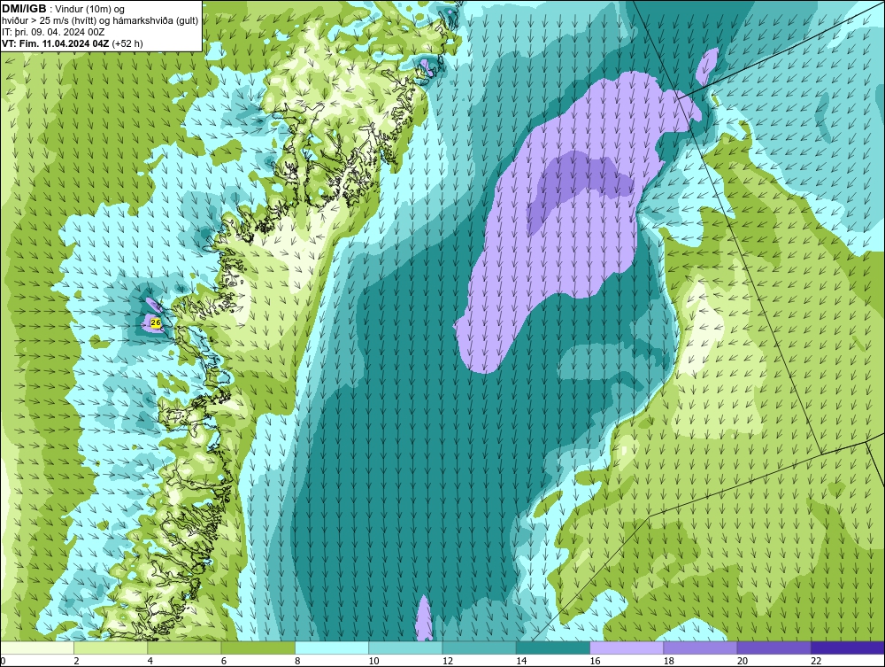885x667 pixels.
Task: Select the 10–12 m/s turquoise legend swatch
Action: (405, 648)
